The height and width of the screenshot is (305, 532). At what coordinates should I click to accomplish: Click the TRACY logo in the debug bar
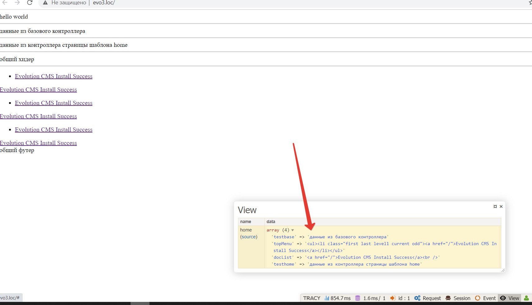coord(311,298)
